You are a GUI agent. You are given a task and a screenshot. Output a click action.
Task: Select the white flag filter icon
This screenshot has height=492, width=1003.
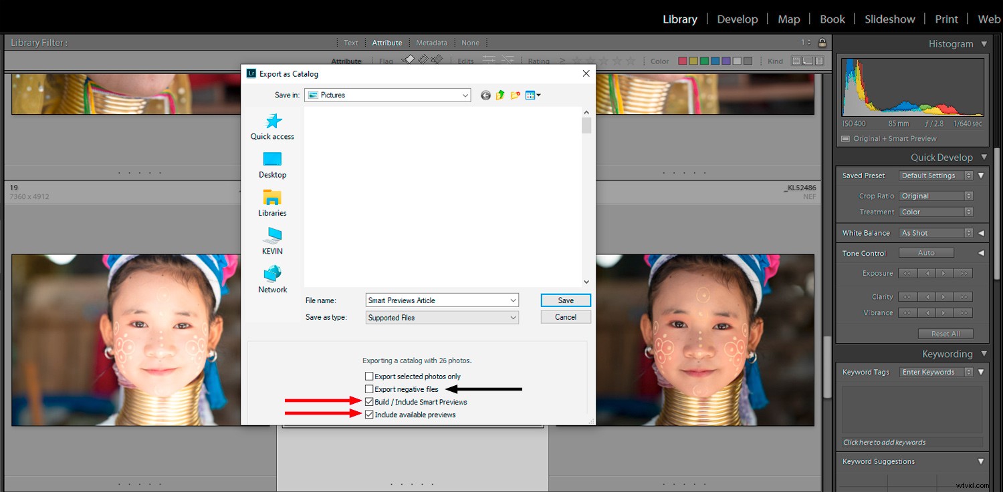410,59
